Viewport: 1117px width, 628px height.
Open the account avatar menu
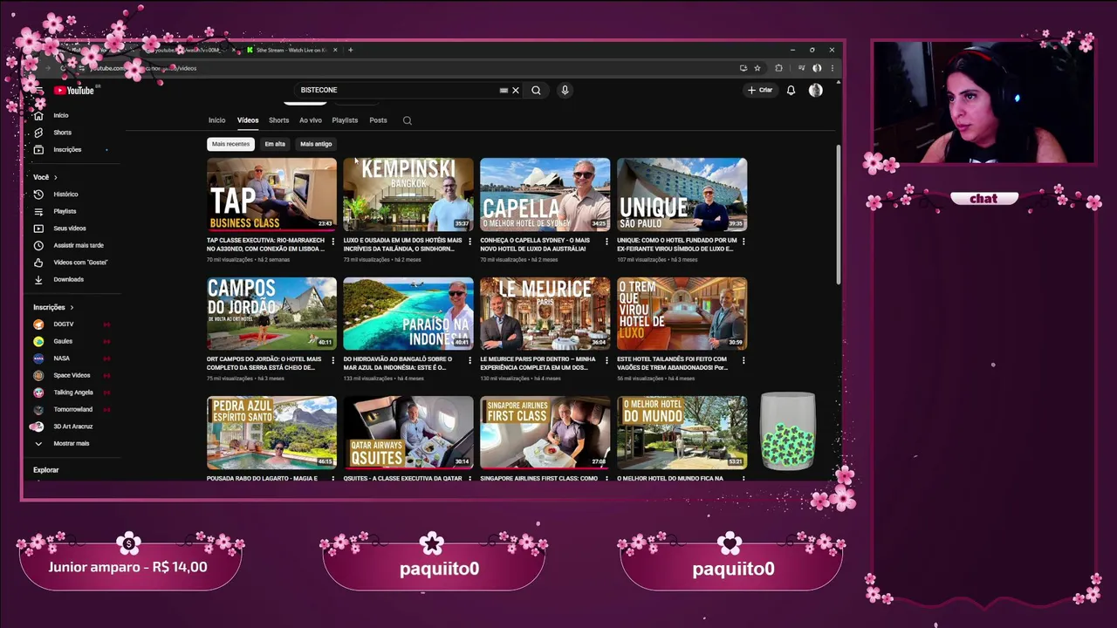tap(815, 90)
